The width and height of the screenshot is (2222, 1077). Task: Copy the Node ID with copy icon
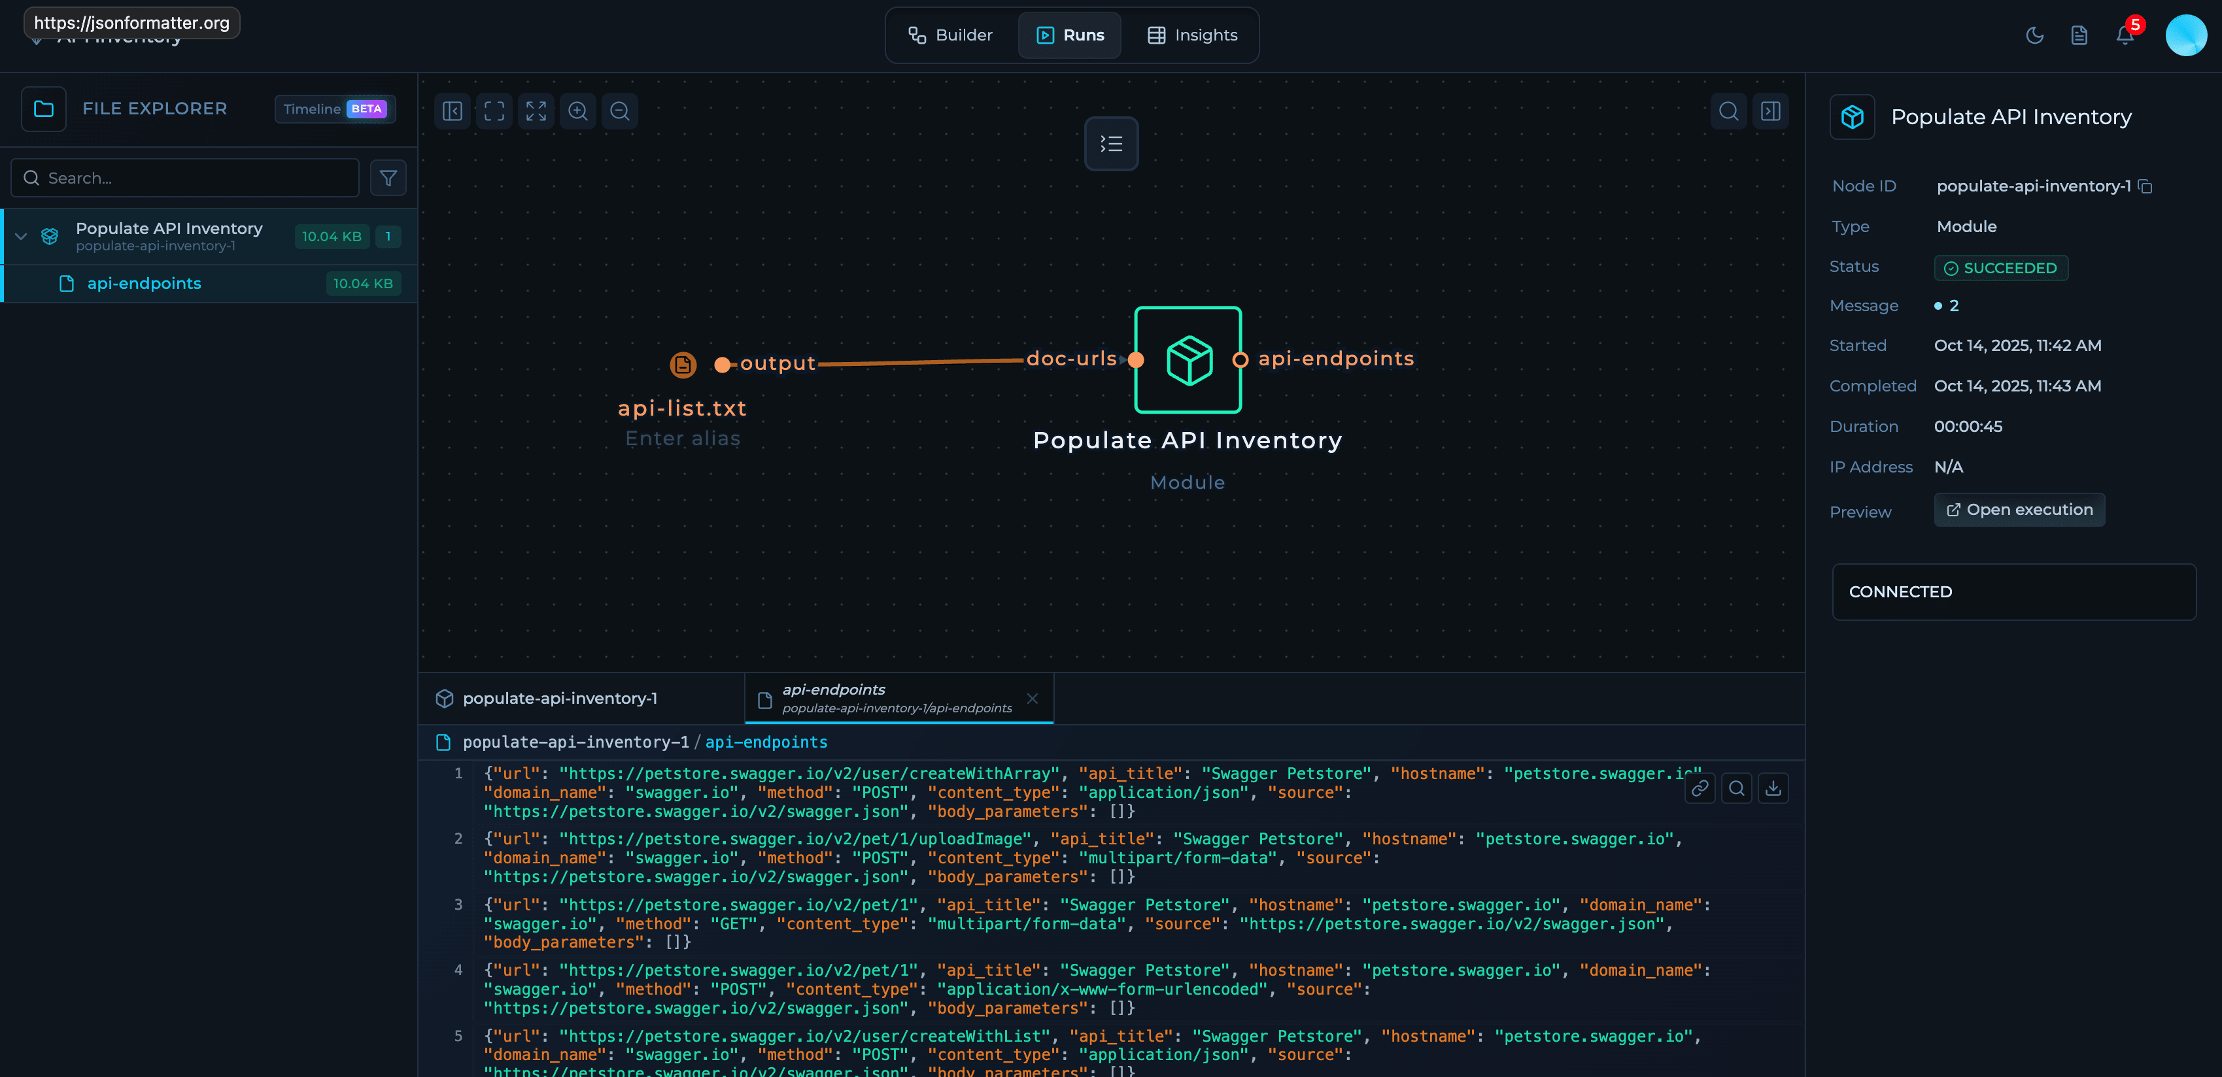2146,186
